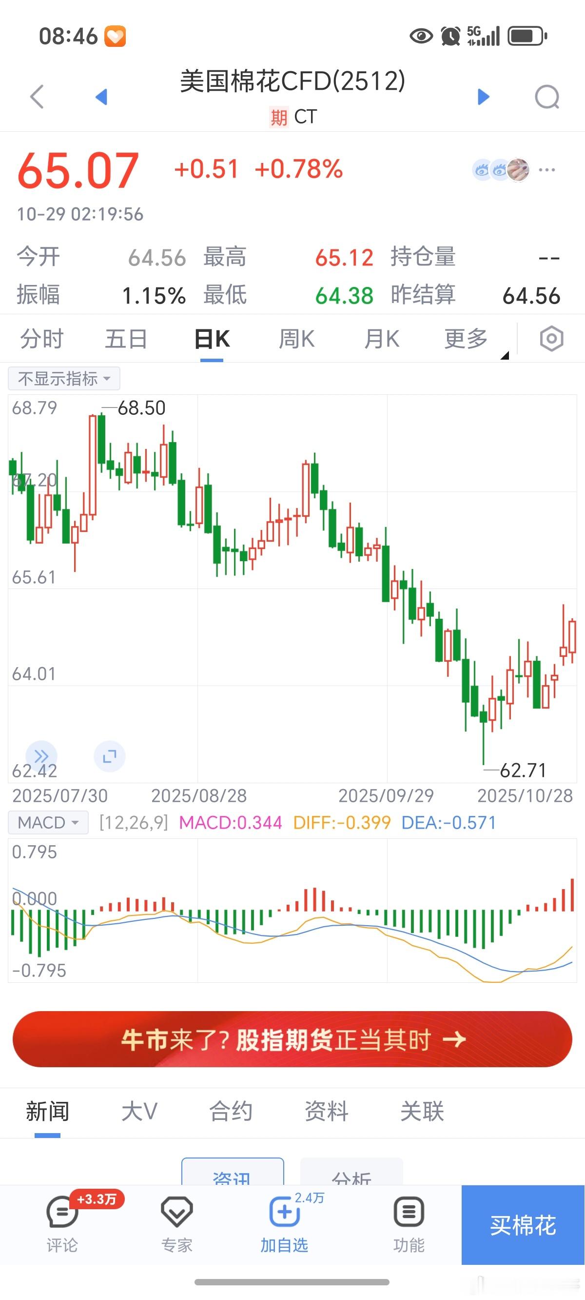Open the three-dot more options
This screenshot has width=585, height=1300.
547,170
